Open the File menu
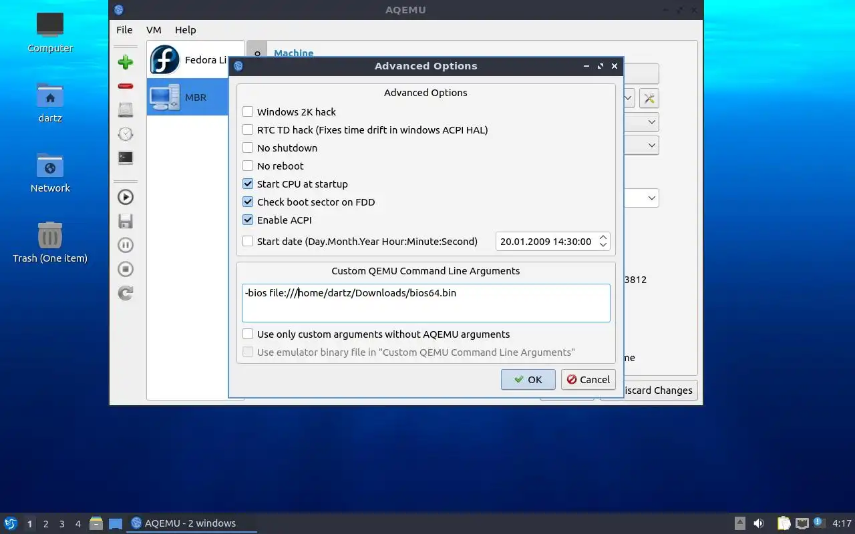 pos(124,30)
